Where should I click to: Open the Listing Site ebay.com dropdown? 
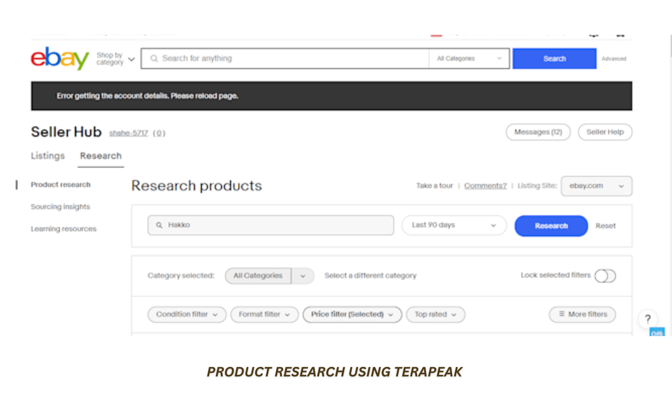pos(596,186)
